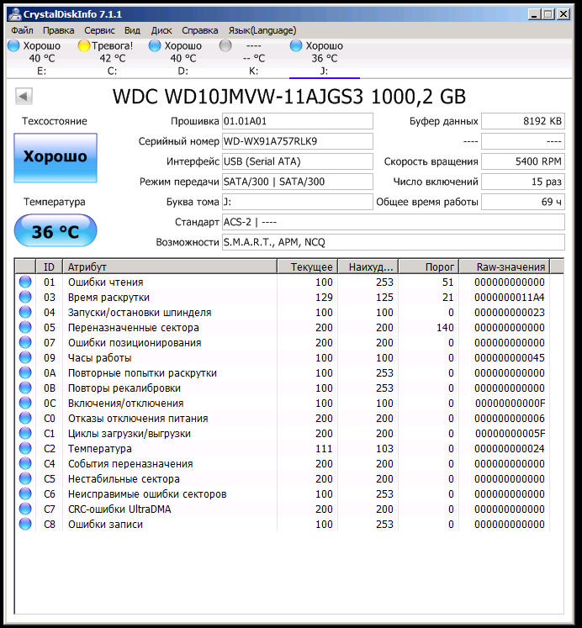Select disk E: status icon
Screen dimensions: 582x628
tap(13, 45)
